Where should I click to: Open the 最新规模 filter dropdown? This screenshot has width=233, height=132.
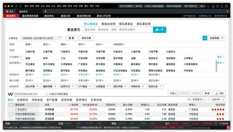50,86
